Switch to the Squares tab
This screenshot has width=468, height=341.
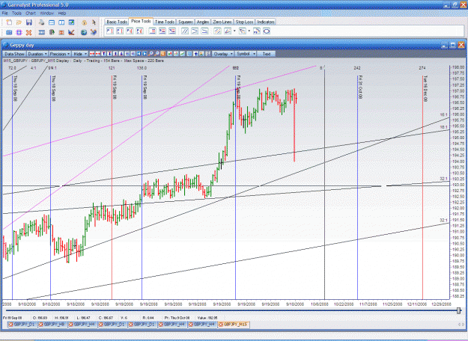pos(186,22)
